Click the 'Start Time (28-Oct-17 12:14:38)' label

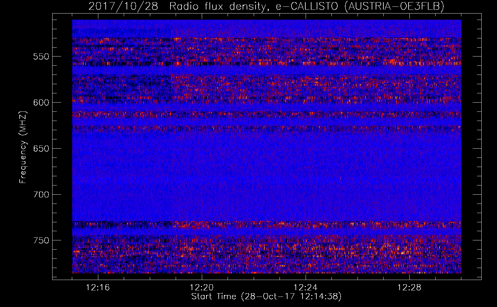(266, 297)
